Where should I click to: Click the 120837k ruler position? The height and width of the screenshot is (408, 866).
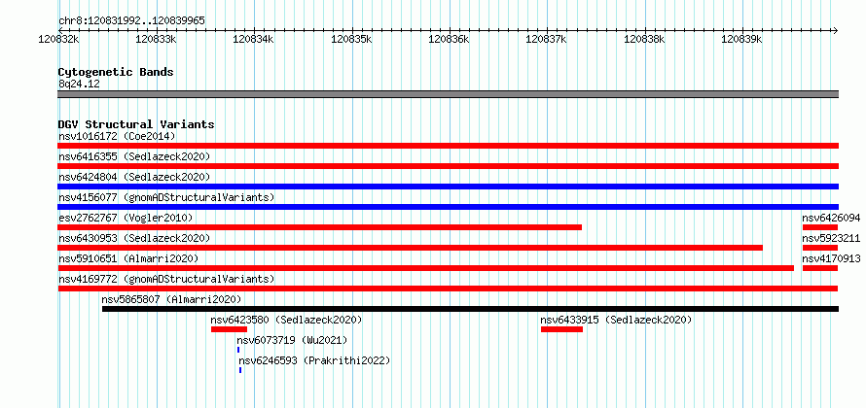(x=547, y=39)
